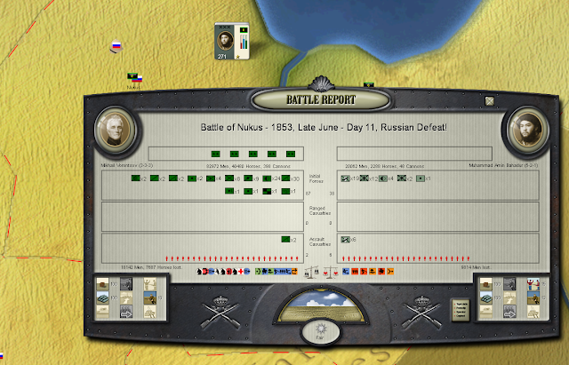569x365 pixels.
Task: Click the '10142 Men, 7687 Horses lost' text
Action: pyautogui.click(x=152, y=267)
